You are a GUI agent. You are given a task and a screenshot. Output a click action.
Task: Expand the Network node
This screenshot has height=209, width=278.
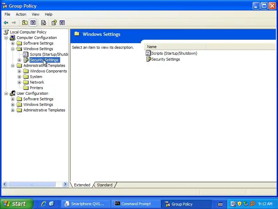point(19,82)
